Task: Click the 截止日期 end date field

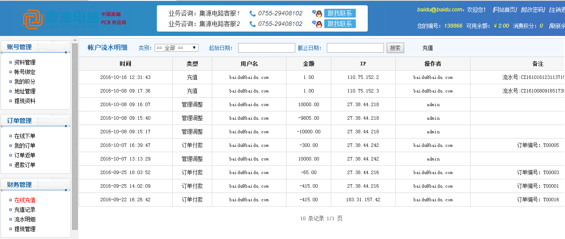Action: click(355, 48)
